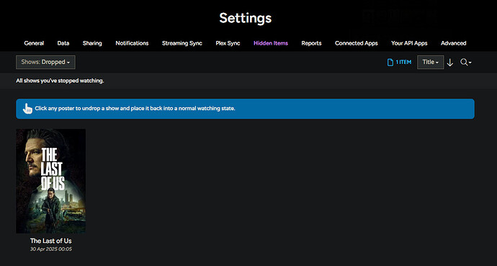Viewport: 497px width, 266px height.
Task: Go to the Connected Apps tab
Action: point(357,43)
